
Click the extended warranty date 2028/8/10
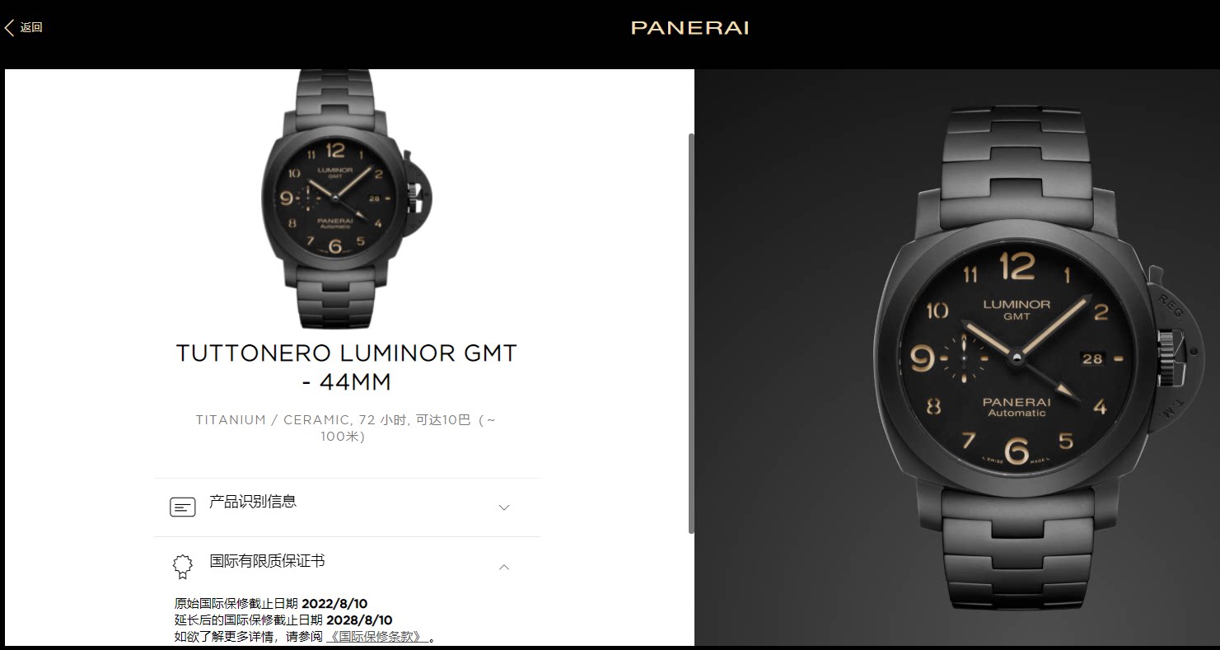tap(359, 620)
